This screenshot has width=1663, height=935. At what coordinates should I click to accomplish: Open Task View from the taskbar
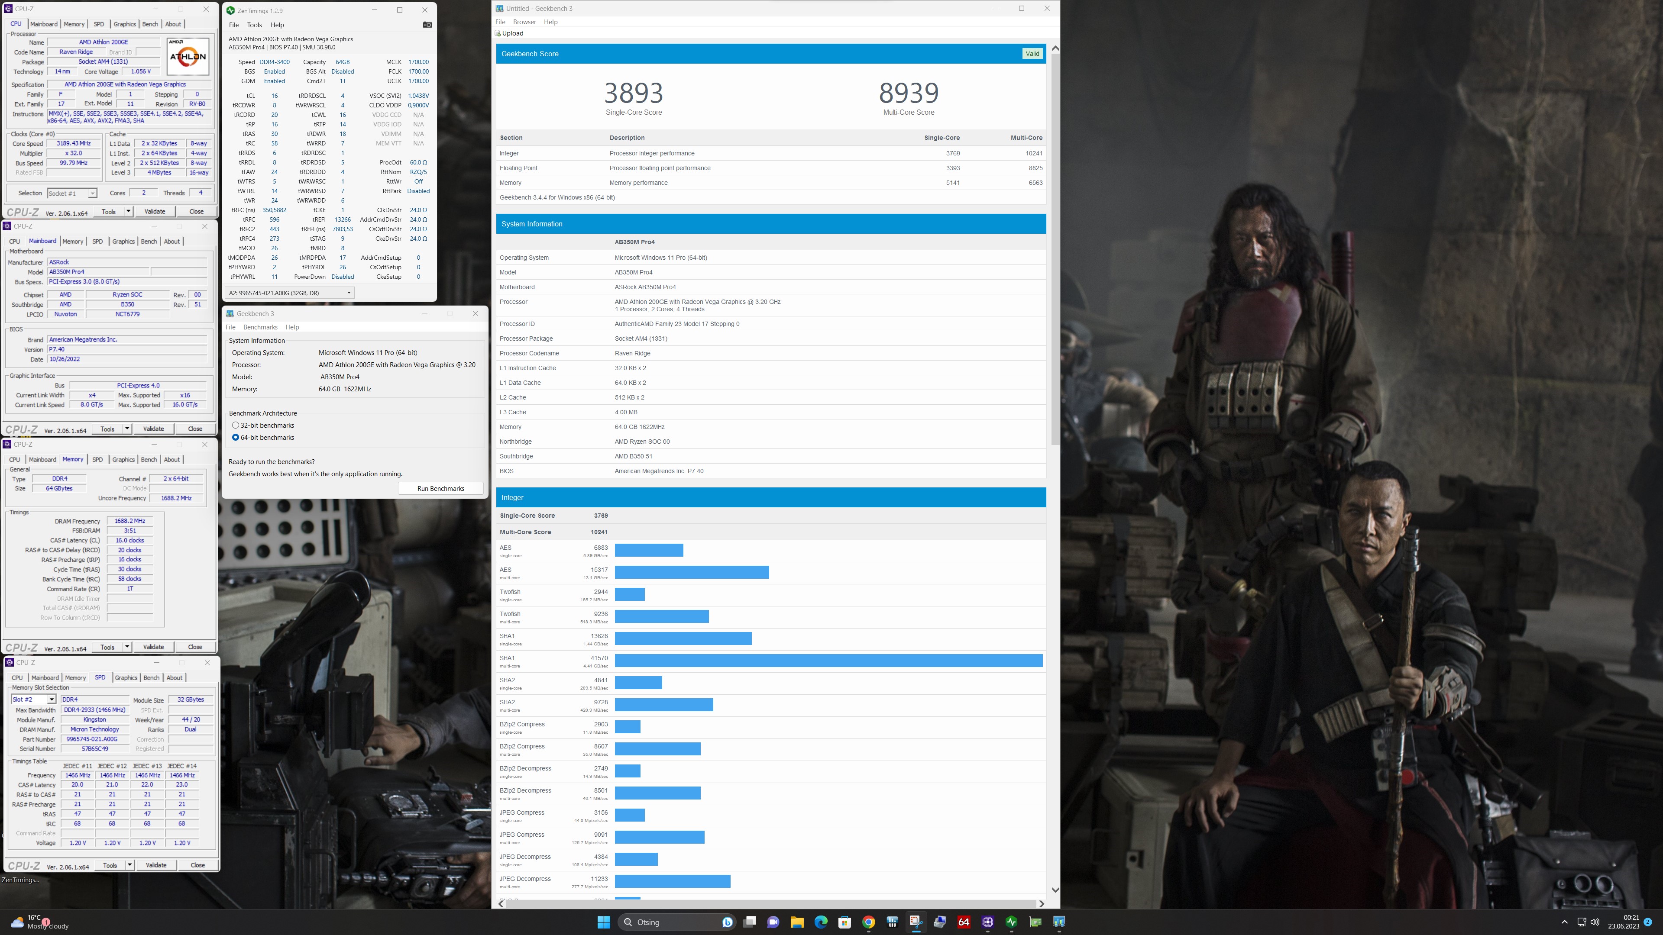click(x=750, y=922)
